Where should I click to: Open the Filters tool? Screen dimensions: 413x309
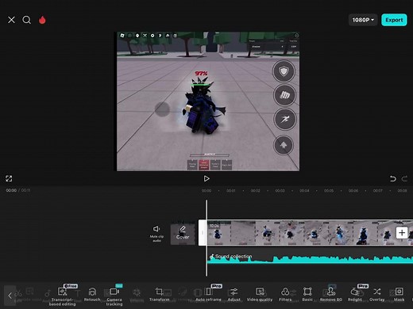(x=285, y=295)
